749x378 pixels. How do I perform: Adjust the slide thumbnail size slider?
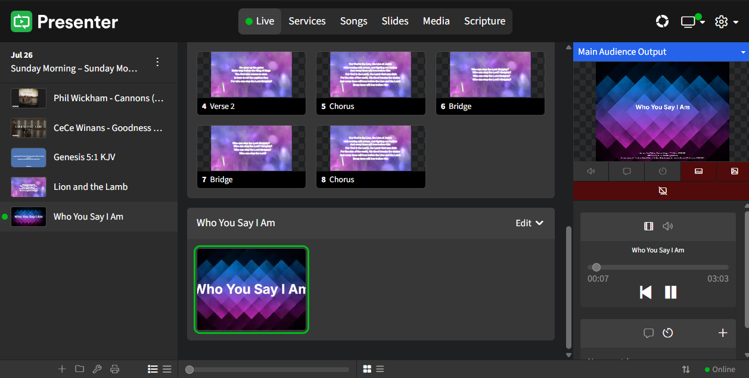tap(267, 370)
